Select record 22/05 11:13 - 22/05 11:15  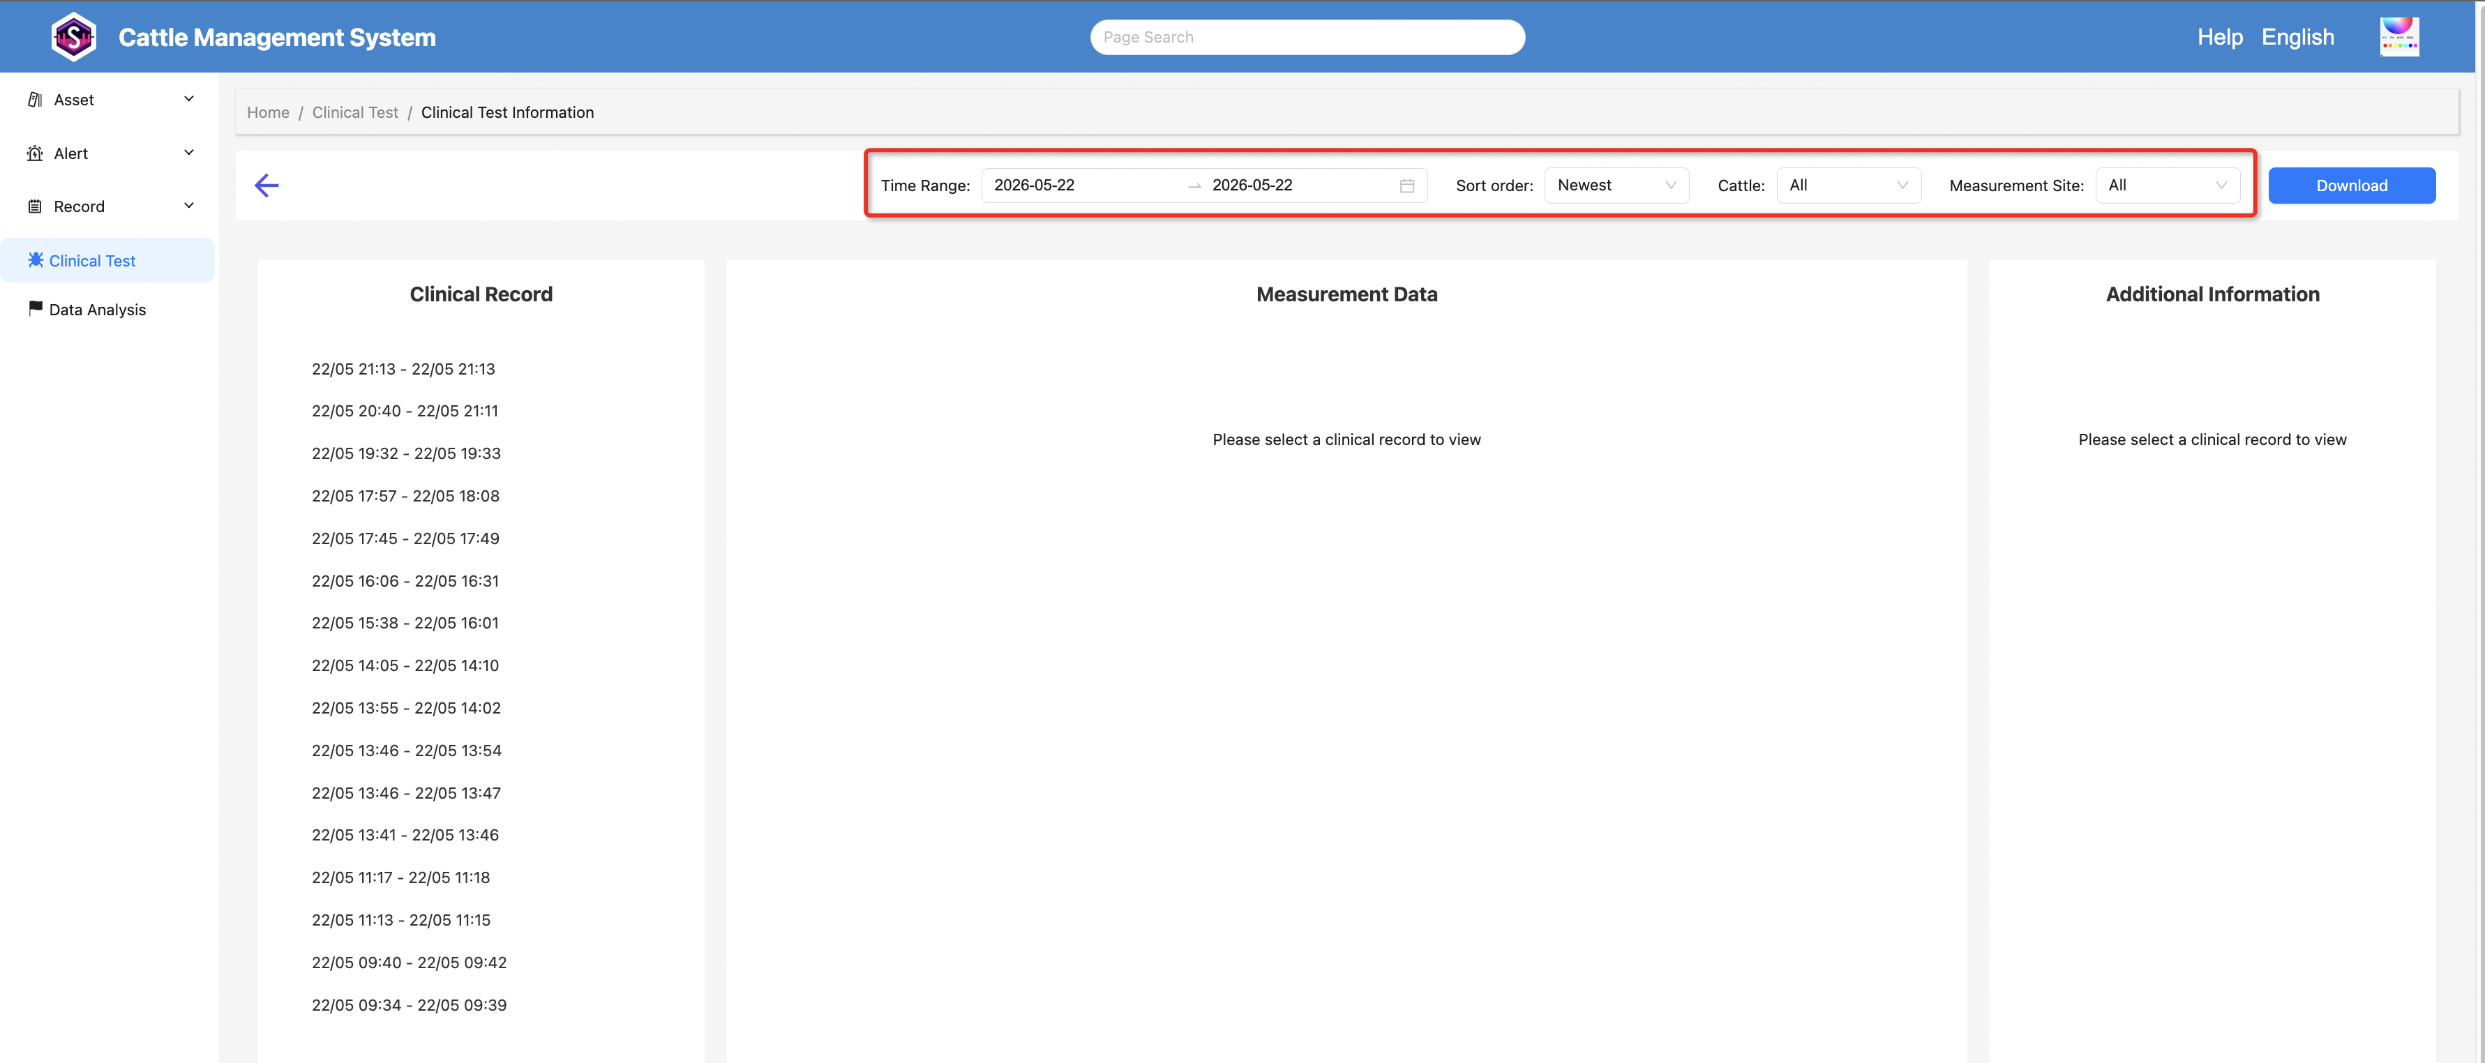click(x=400, y=919)
